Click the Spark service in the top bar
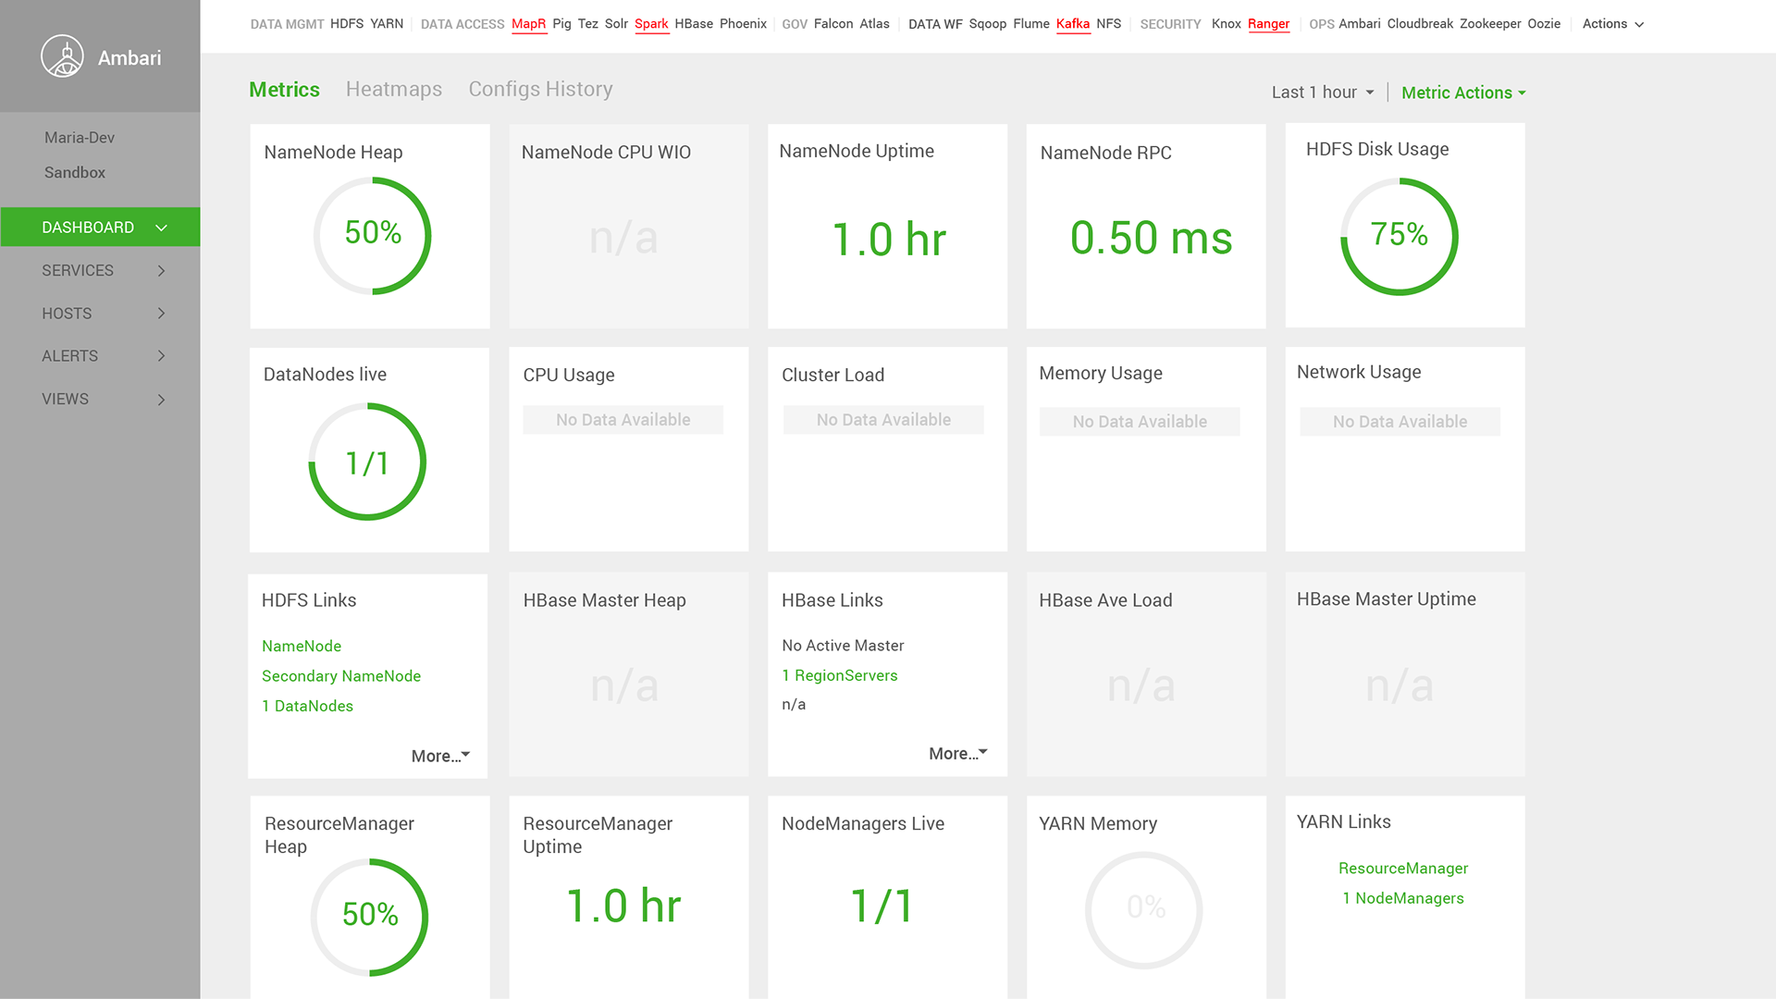1776x999 pixels. coord(651,24)
